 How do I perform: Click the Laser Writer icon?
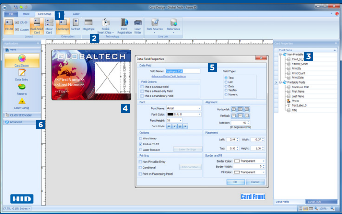click(x=138, y=25)
